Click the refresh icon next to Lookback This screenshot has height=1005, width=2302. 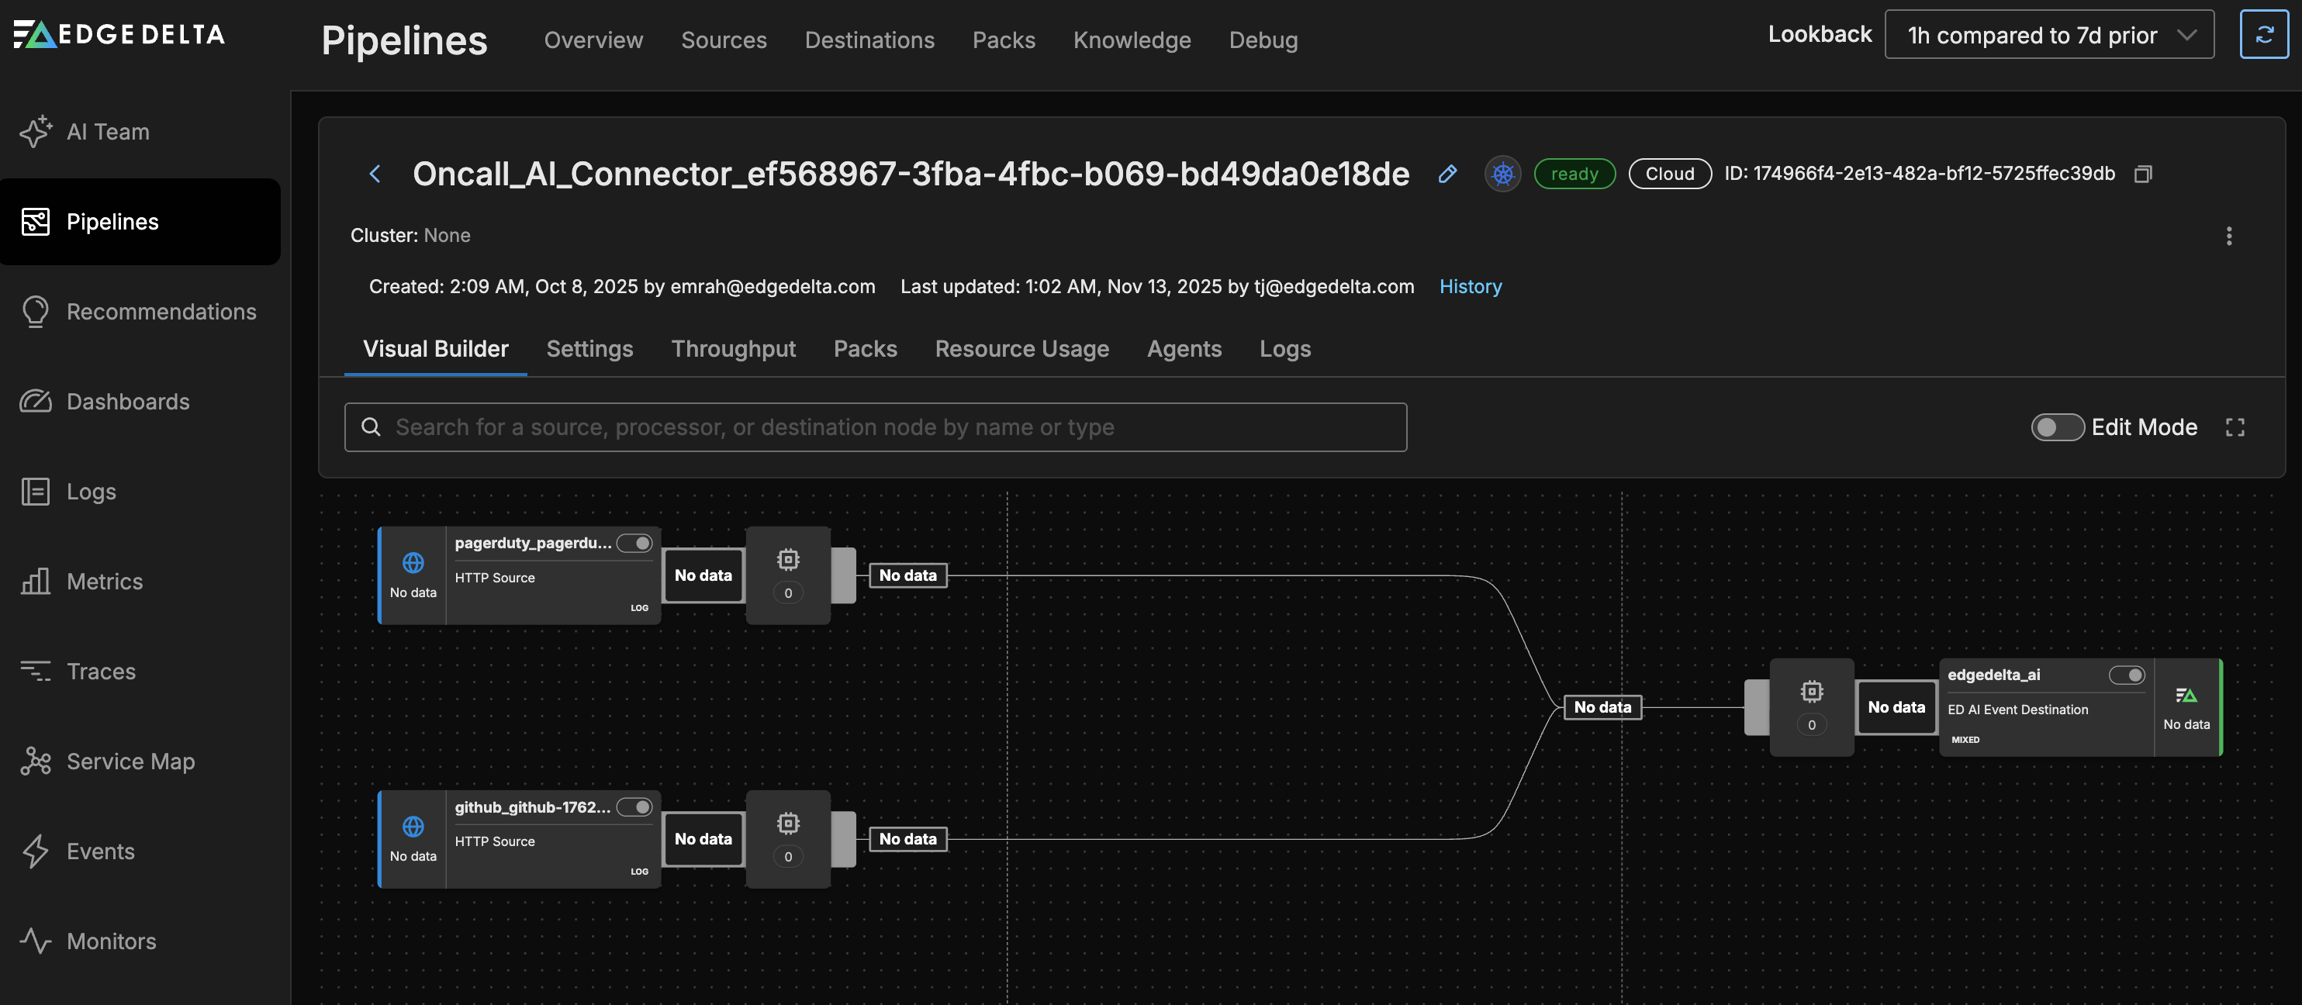2265,34
